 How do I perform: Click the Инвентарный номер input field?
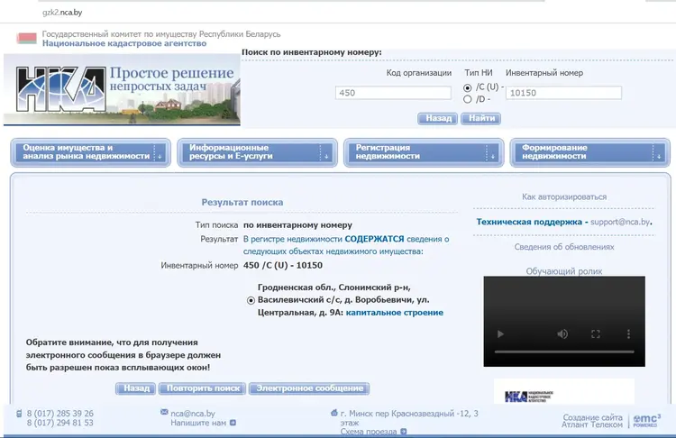(563, 93)
